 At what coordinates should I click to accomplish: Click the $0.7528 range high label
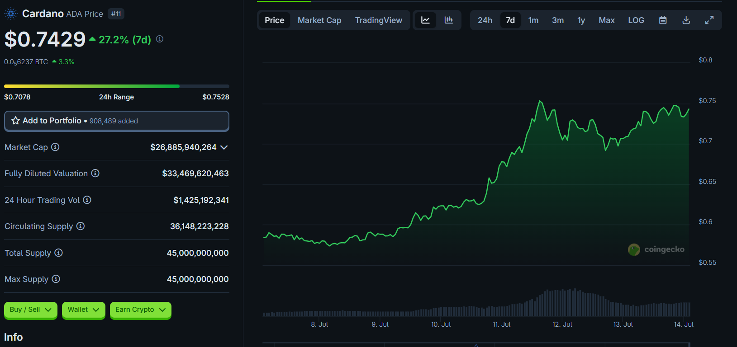click(x=216, y=97)
